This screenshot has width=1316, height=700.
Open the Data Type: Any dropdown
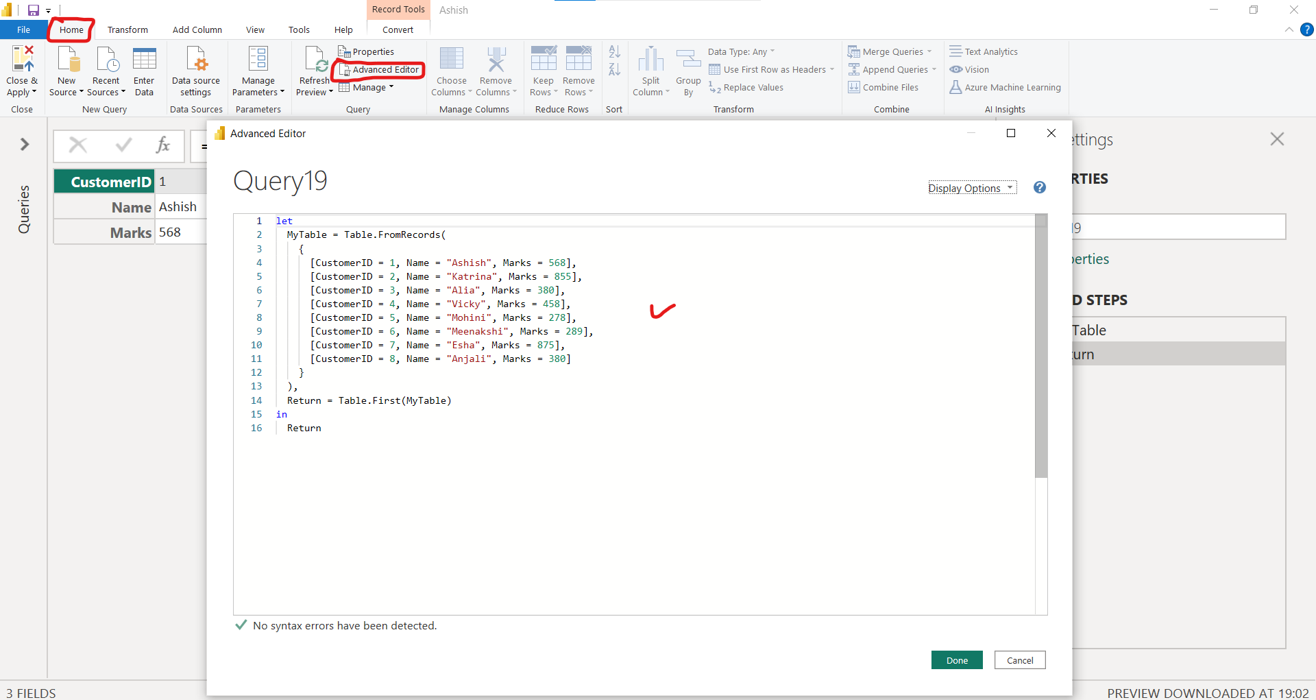(740, 51)
